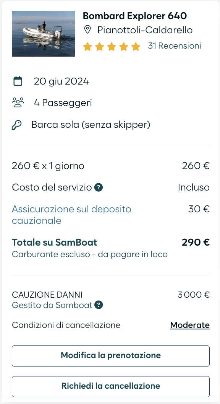Click the 20 giu 2024 date
This screenshot has width=220, height=404.
point(61,81)
